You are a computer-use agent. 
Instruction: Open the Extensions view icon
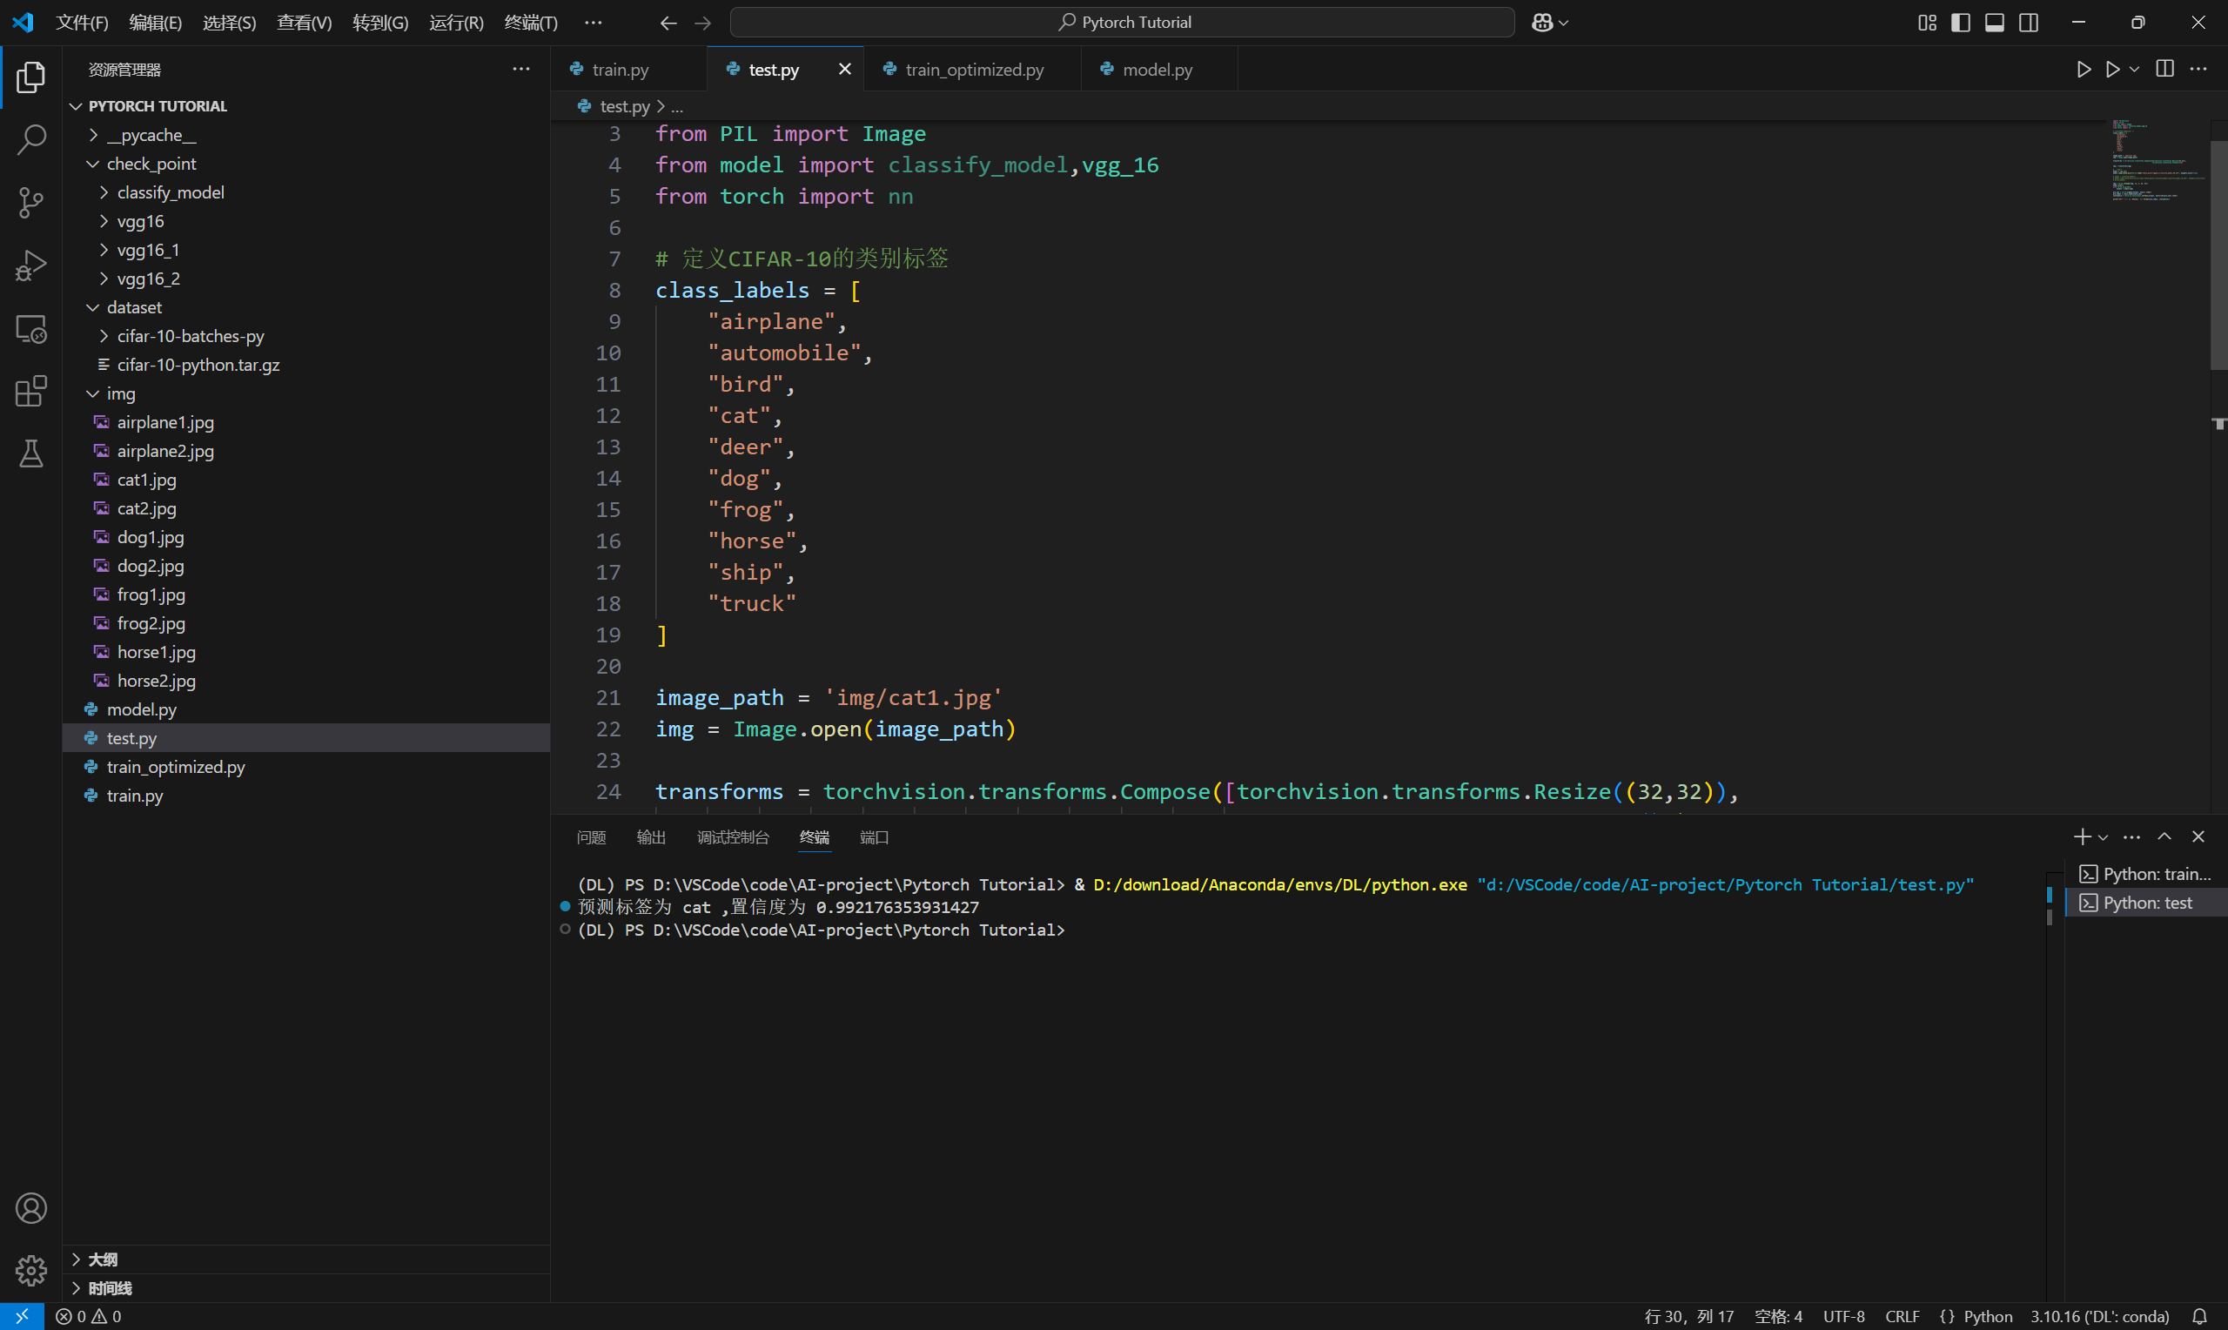(31, 392)
